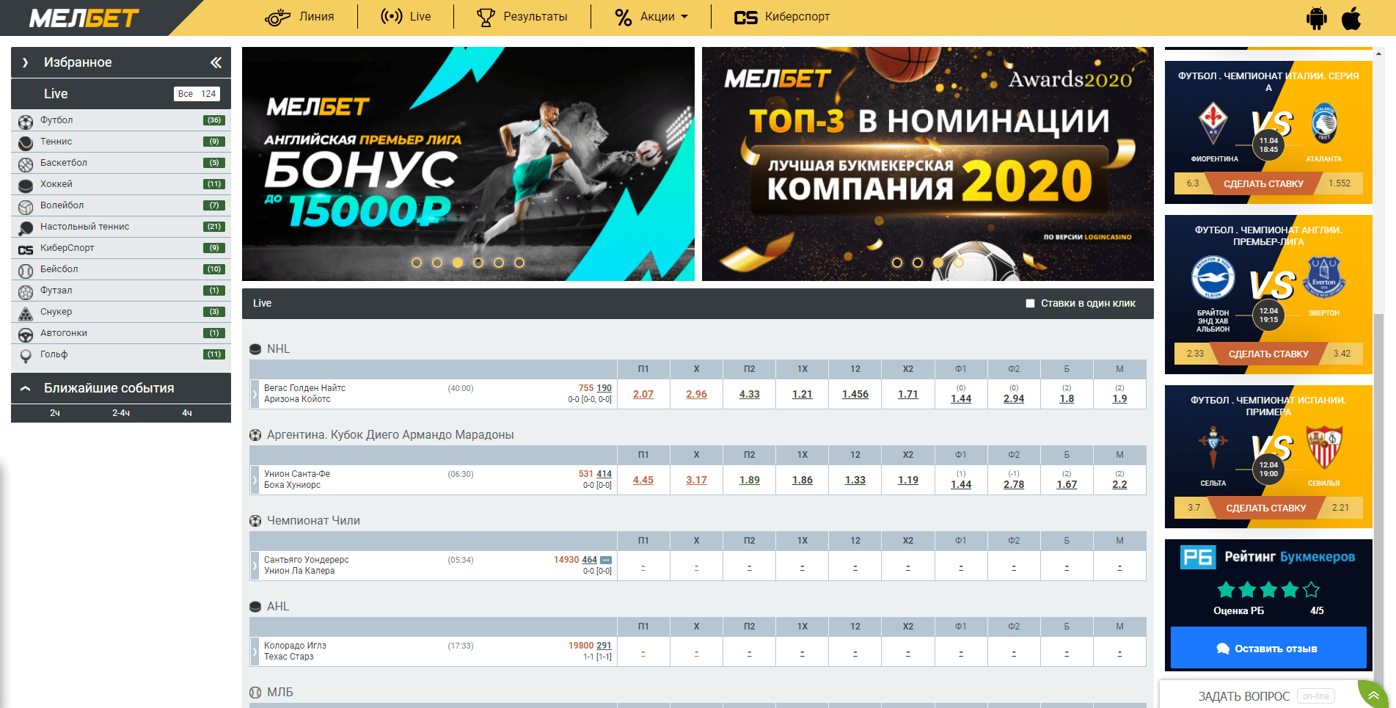Click odds 3.42 for Everton win
This screenshot has width=1396, height=708.
1342,354
